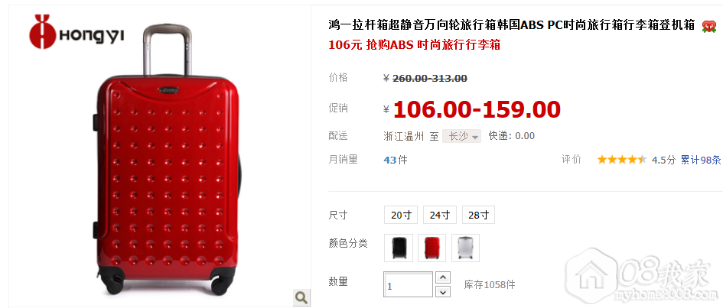Choose the 20寸 size option
The width and height of the screenshot is (723, 308).
click(x=401, y=215)
